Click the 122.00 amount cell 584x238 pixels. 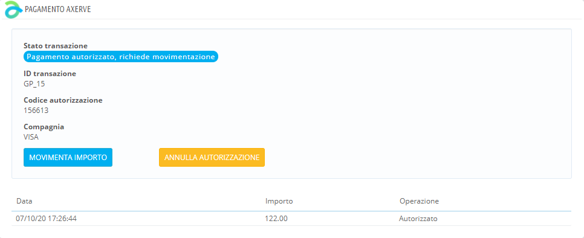coord(276,219)
